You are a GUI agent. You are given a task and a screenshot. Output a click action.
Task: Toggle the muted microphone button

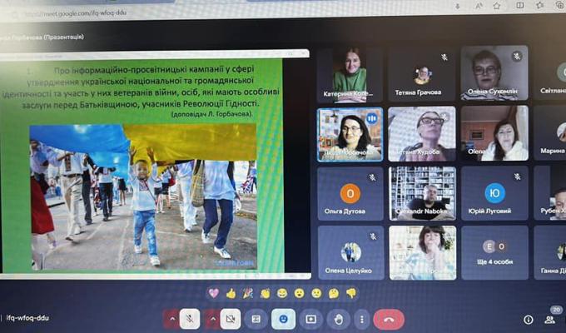tap(190, 319)
